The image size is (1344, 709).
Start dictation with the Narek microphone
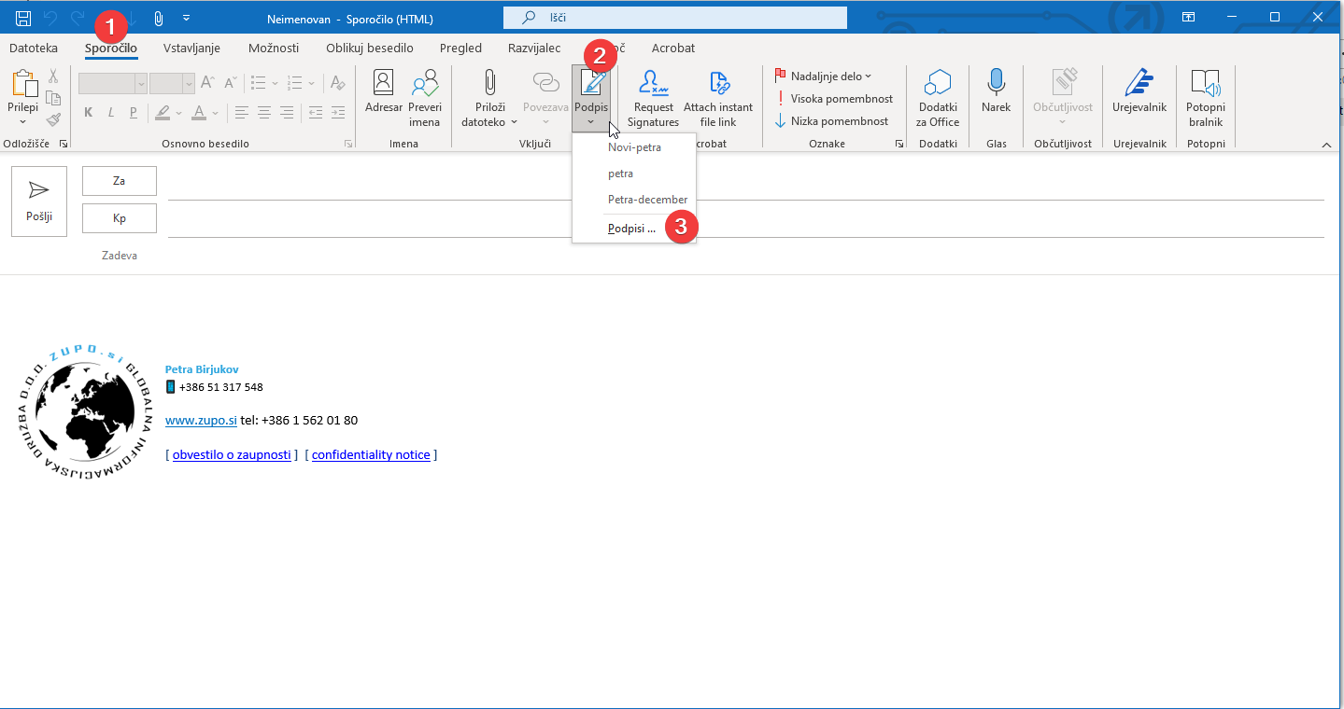[996, 84]
